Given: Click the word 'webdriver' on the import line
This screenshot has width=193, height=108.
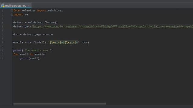Looking at the screenshot, I should (55, 10).
